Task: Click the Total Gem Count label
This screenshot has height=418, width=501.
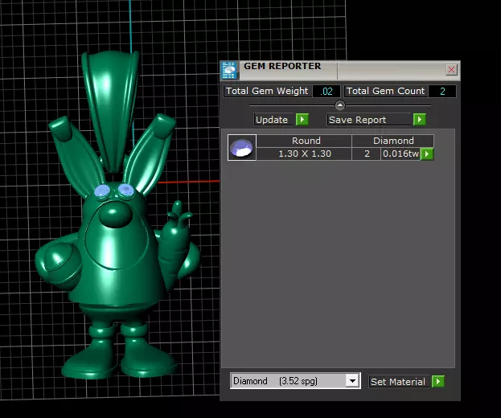Action: point(385,91)
